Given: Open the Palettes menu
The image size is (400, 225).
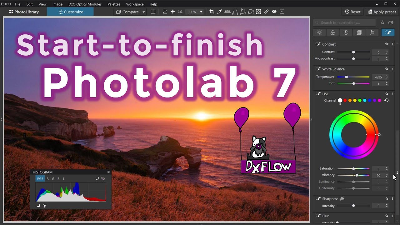Looking at the screenshot, I should click(114, 4).
